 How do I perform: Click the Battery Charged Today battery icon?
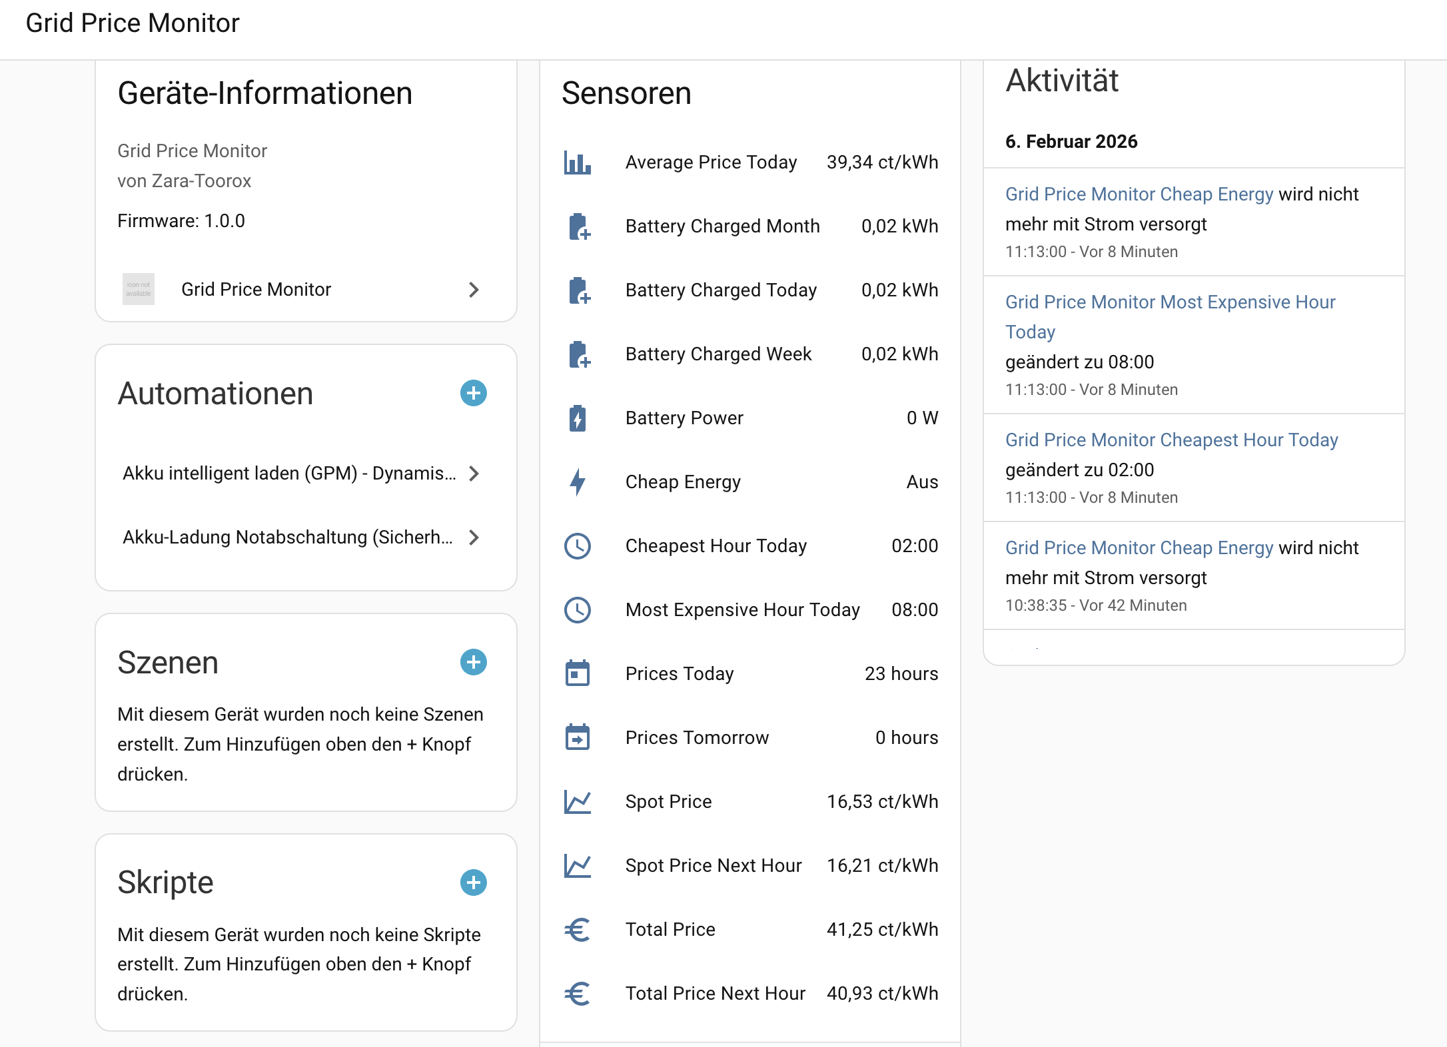[580, 290]
